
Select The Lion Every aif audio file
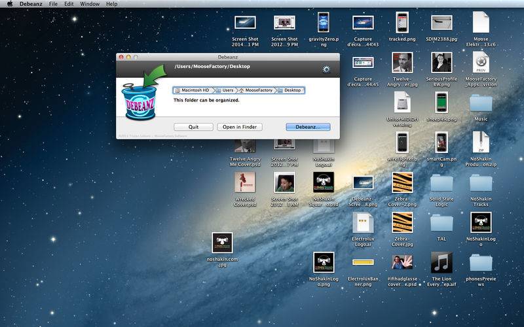pos(441,262)
